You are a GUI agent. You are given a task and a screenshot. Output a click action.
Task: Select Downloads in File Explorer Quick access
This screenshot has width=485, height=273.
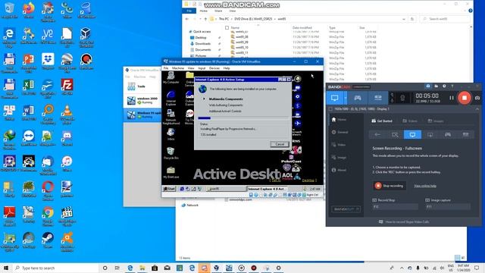click(x=202, y=44)
